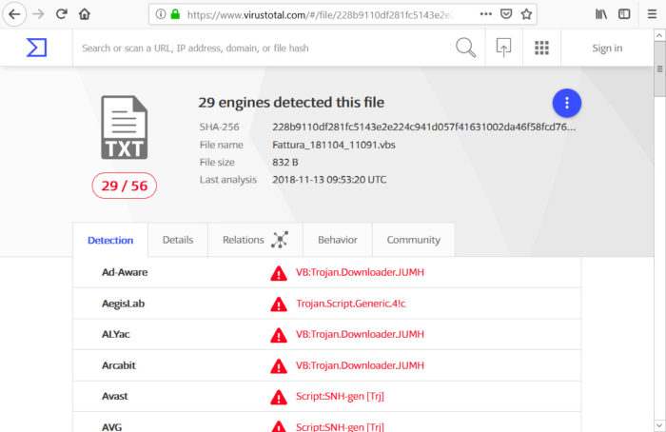Open the blue three-dot actions button
The width and height of the screenshot is (666, 432).
pyautogui.click(x=567, y=103)
